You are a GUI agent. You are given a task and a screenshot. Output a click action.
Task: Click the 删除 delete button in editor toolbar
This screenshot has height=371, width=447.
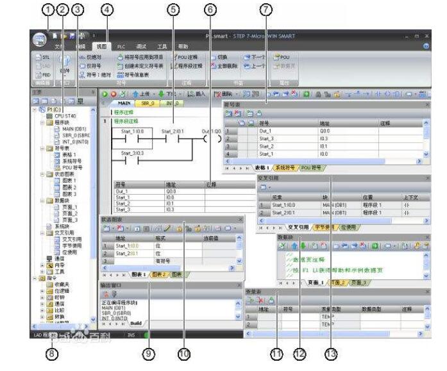click(x=223, y=94)
